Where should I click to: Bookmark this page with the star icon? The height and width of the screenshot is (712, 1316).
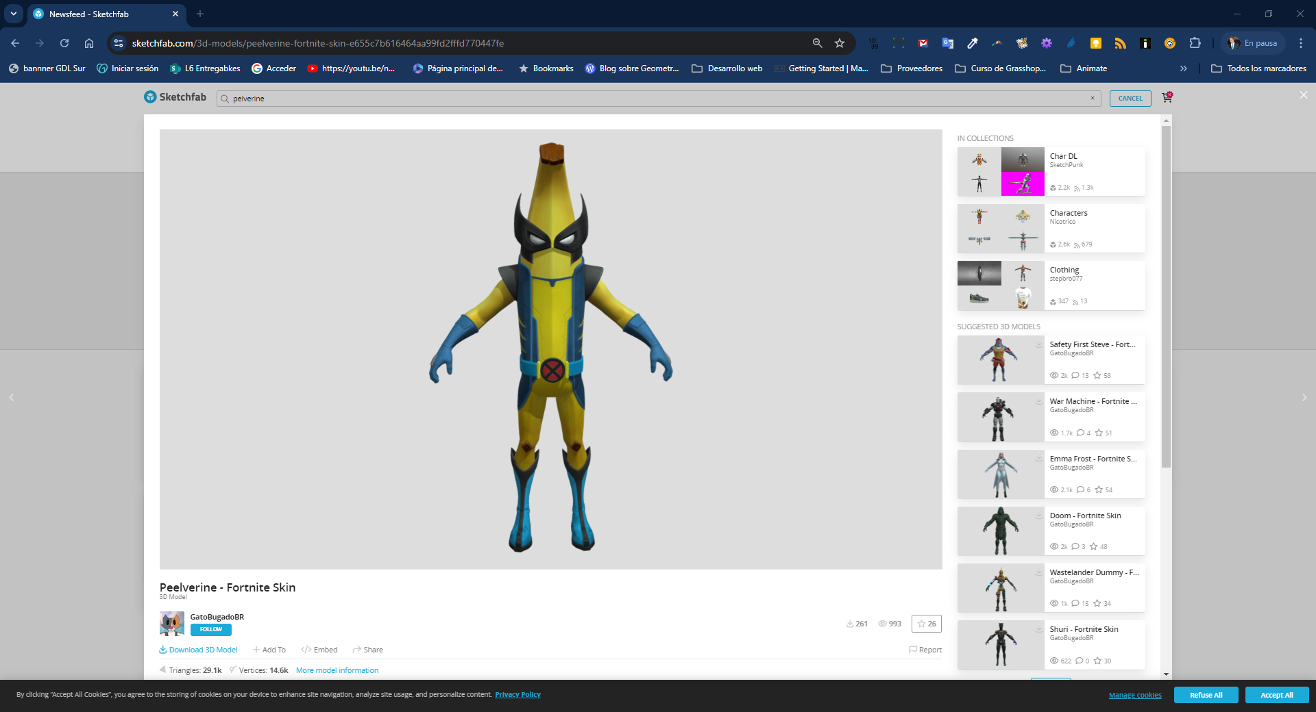pos(840,43)
